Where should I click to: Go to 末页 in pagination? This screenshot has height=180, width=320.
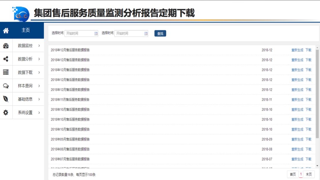click(x=309, y=174)
